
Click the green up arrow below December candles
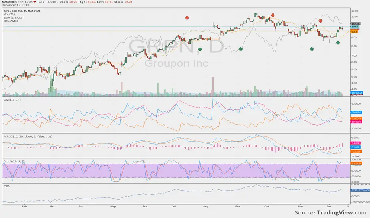pyautogui.click(x=338, y=43)
